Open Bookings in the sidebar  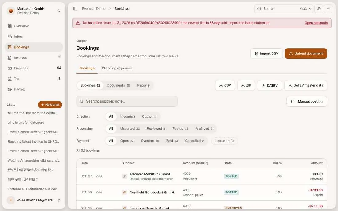[34, 47]
